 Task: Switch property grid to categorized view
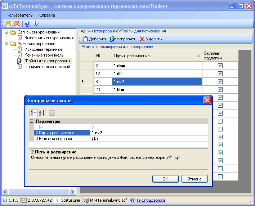point(33,113)
